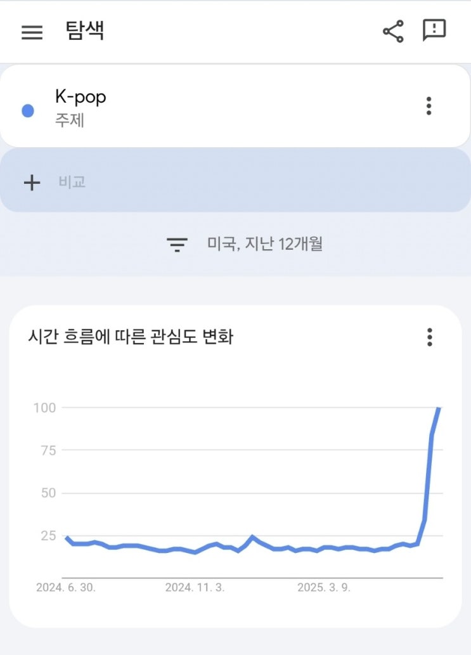The image size is (471, 655).
Task: Tap the filter icon above the chart
Action: pyautogui.click(x=177, y=244)
